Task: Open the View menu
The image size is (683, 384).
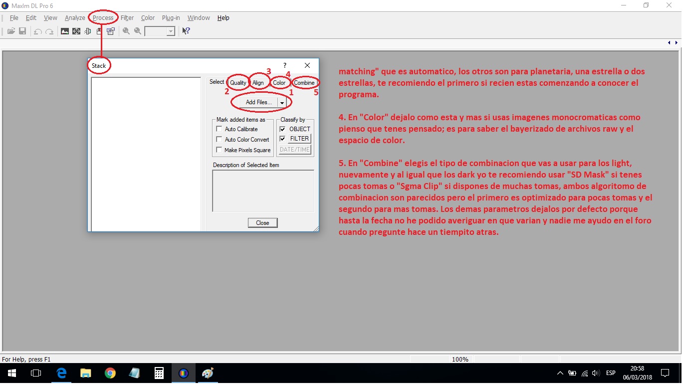Action: coord(50,18)
